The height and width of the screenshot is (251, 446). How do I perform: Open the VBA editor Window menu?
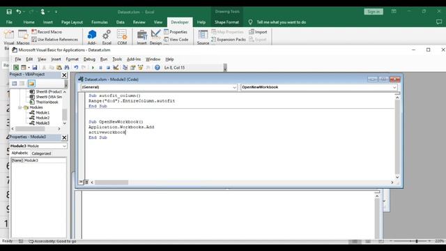(153, 59)
